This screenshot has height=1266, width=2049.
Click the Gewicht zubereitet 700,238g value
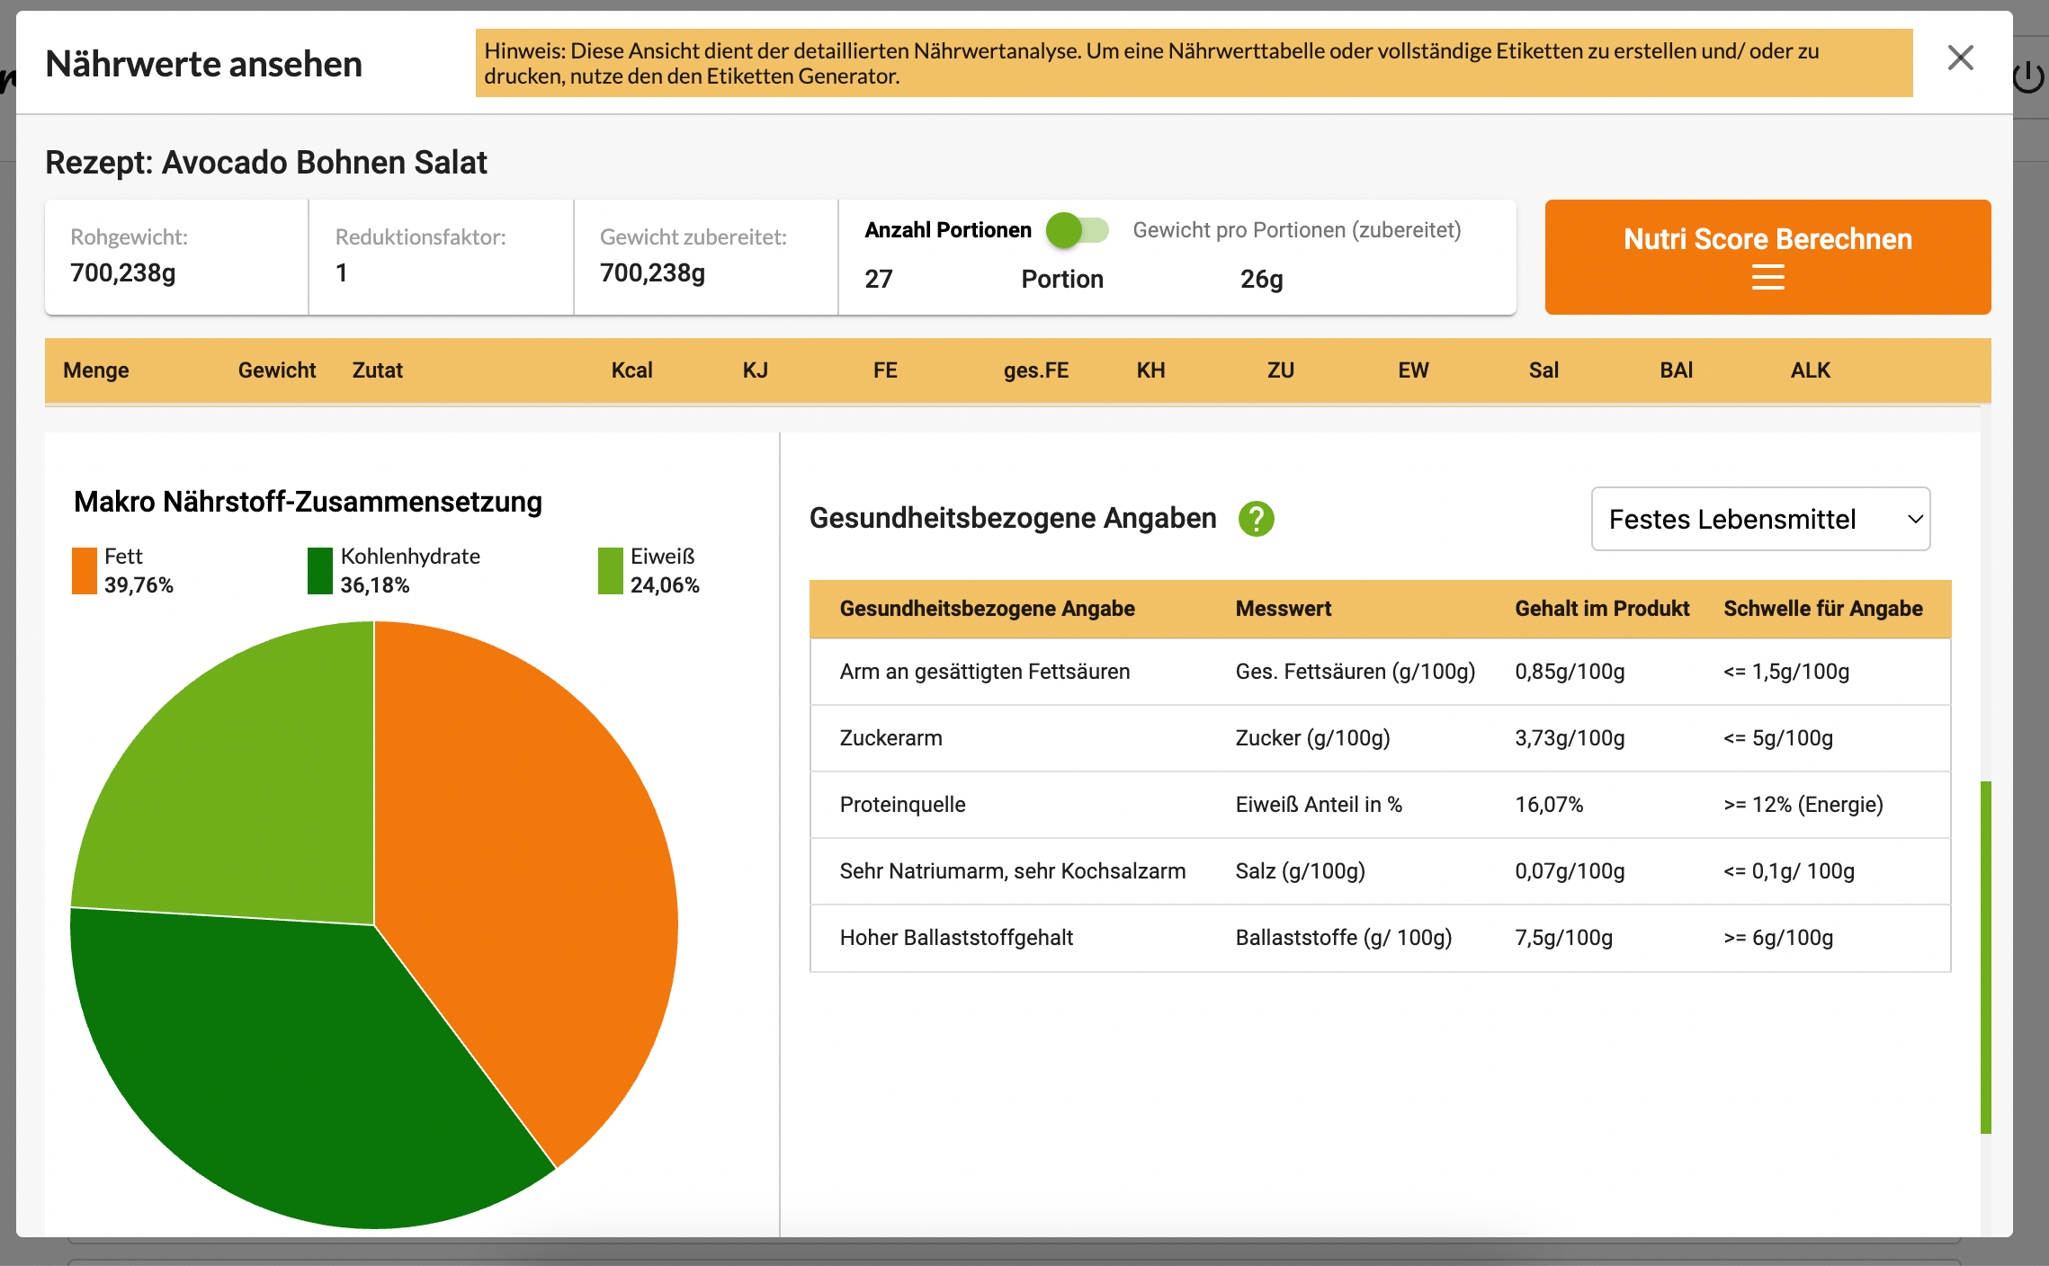pos(652,272)
